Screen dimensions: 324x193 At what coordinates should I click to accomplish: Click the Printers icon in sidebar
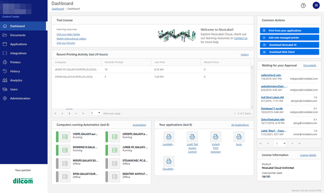(x=5, y=62)
